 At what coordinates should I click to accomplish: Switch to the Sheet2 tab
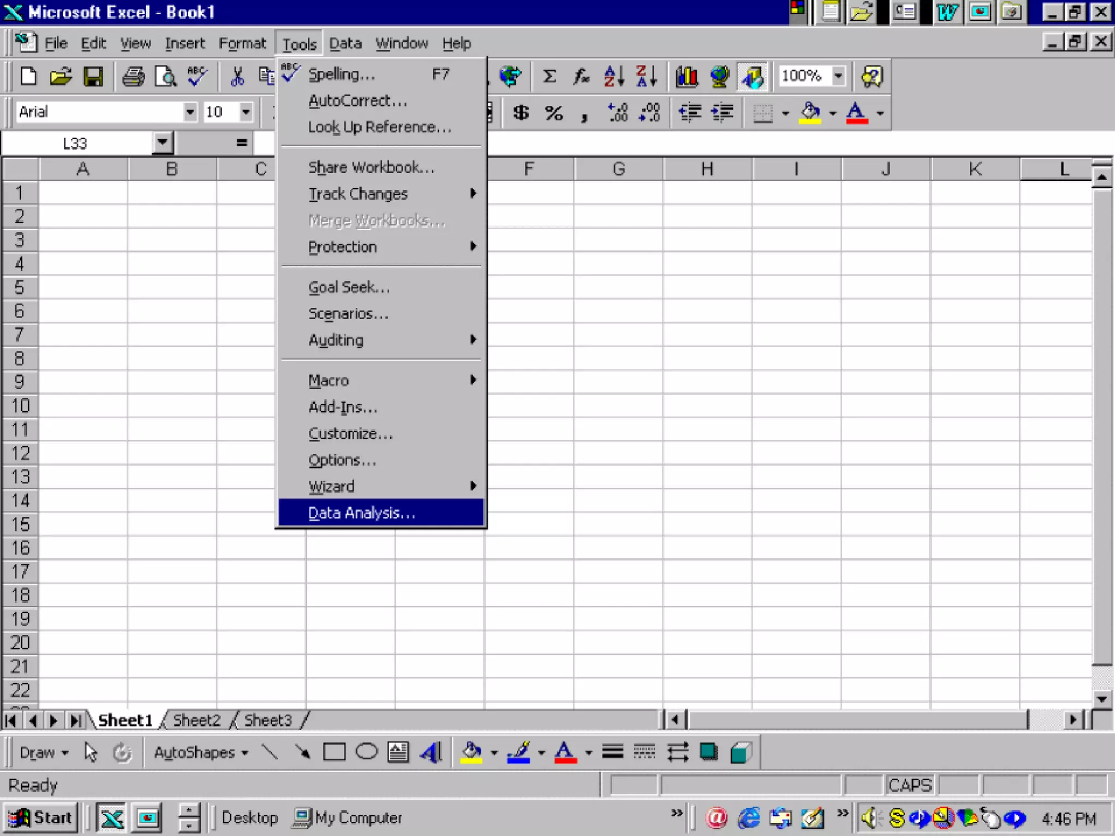[197, 721]
